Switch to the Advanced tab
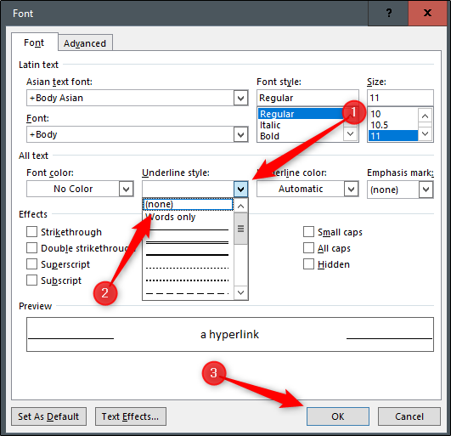The height and width of the screenshot is (436, 451). [85, 43]
